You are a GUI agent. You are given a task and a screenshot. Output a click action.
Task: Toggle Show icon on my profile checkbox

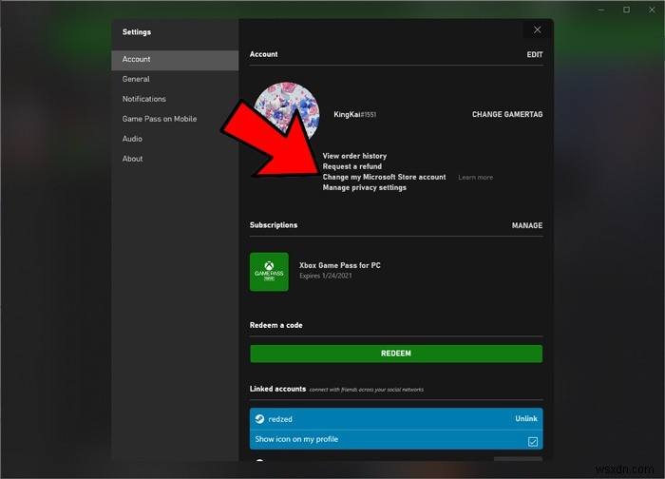coord(533,442)
